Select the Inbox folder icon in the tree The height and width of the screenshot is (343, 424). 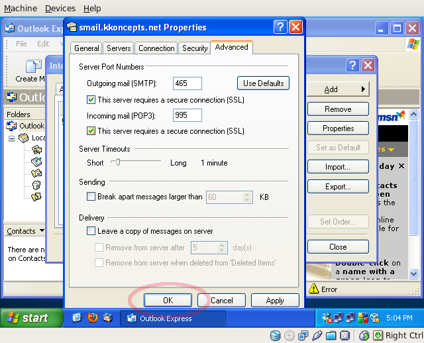[x=37, y=150]
